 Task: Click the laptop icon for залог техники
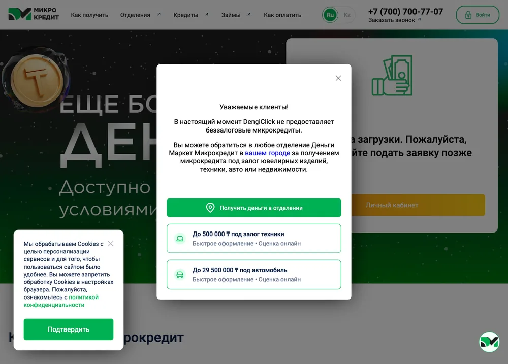[x=180, y=239]
